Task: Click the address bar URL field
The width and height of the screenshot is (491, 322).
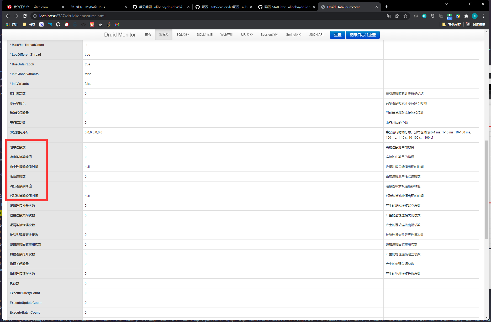Action: [184, 16]
